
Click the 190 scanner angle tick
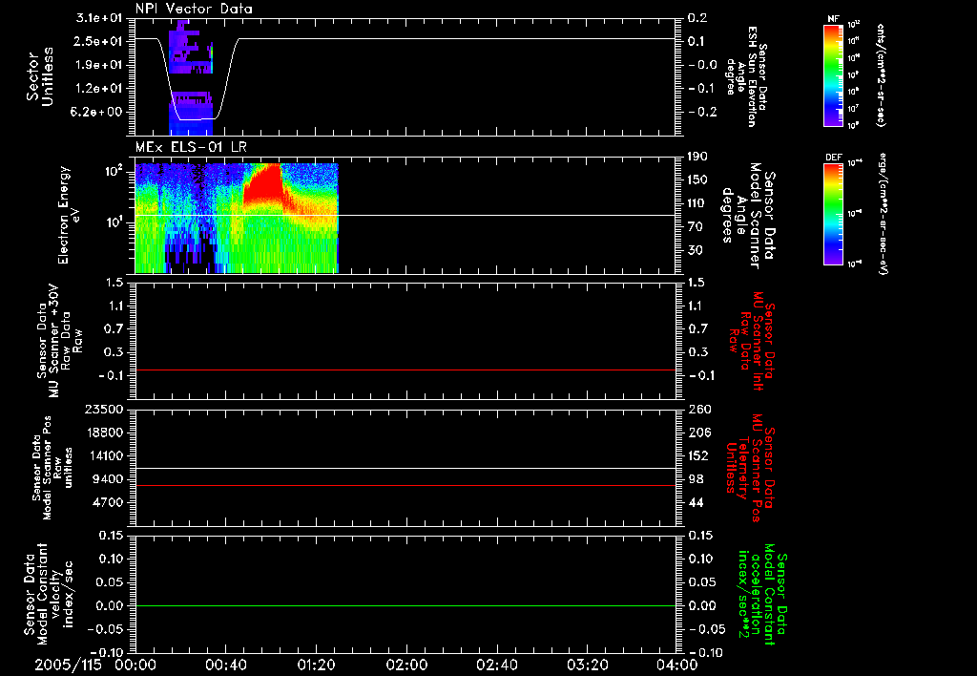pyautogui.click(x=698, y=157)
